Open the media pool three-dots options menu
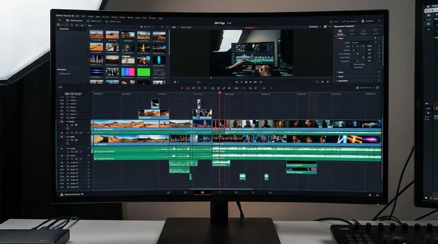This screenshot has width=438, height=244. click(x=167, y=27)
